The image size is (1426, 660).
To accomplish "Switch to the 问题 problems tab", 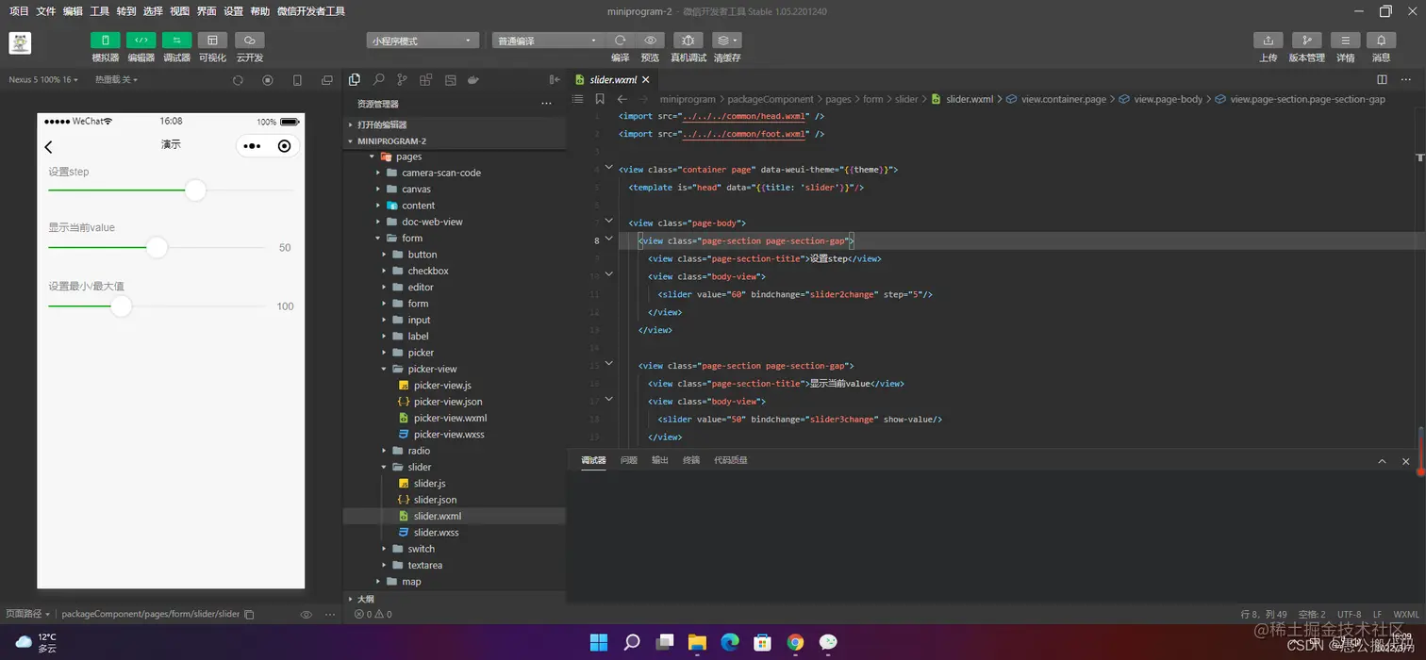I will click(x=629, y=460).
